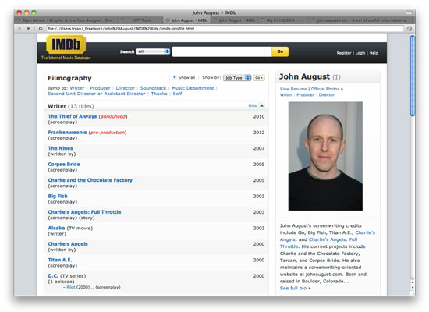This screenshot has height=312, width=429.
Task: Jump to Producer in Filmography
Action: point(100,88)
